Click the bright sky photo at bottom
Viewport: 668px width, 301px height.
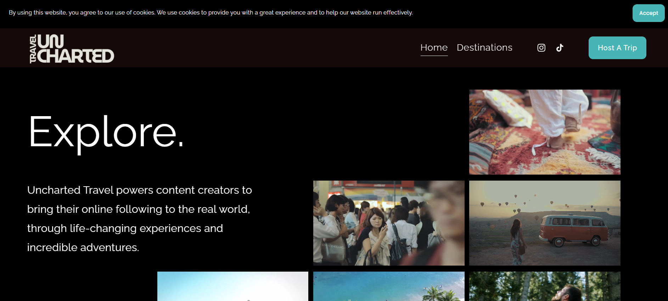232,286
